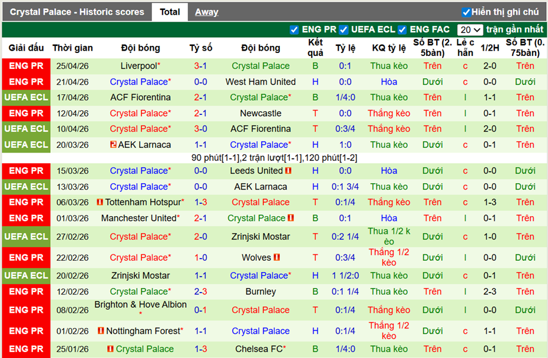Select the Total tab
The image size is (548, 358).
coord(170,12)
